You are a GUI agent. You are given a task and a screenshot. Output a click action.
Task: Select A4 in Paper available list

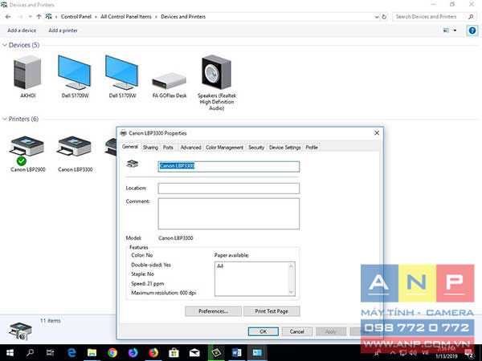[x=220, y=266]
